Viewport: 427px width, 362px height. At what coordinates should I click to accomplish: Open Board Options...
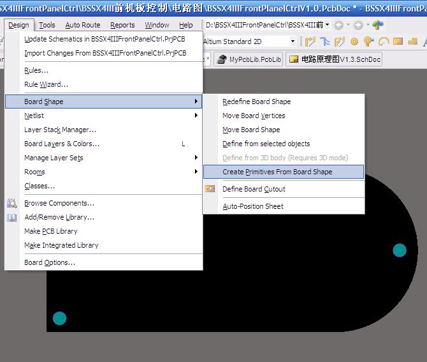104,262
